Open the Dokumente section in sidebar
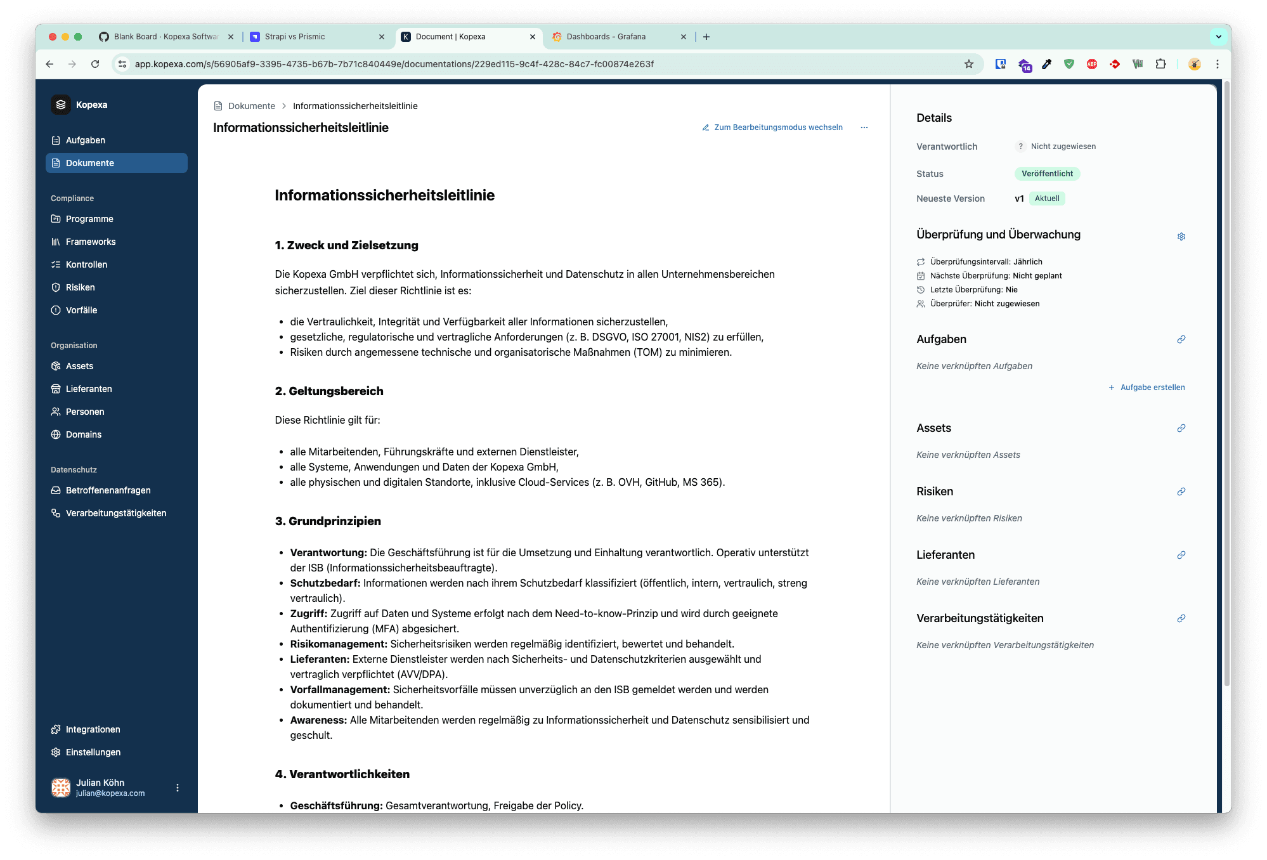The width and height of the screenshot is (1267, 860). click(89, 163)
